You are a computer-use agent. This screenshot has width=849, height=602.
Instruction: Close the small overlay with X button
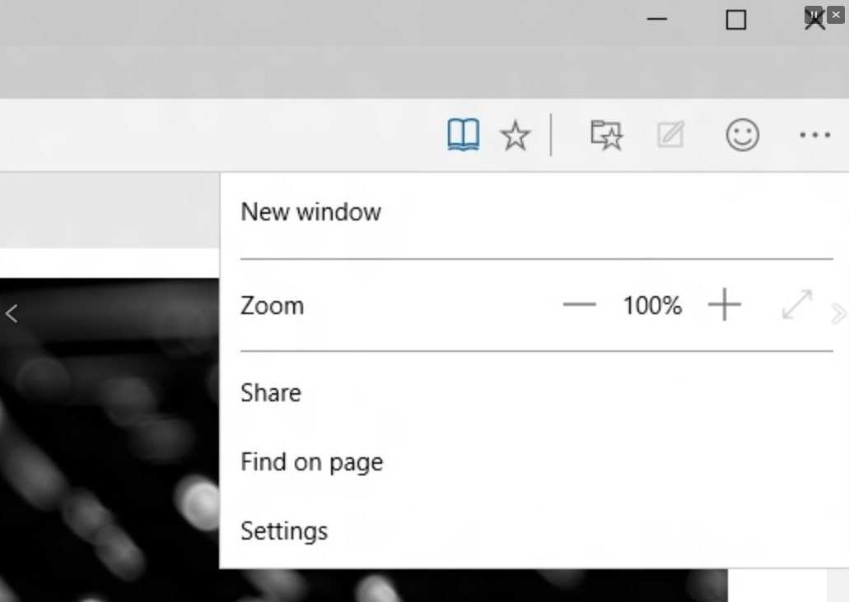(x=836, y=15)
